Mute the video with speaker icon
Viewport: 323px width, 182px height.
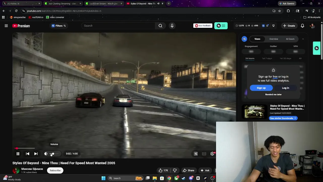click(x=46, y=154)
